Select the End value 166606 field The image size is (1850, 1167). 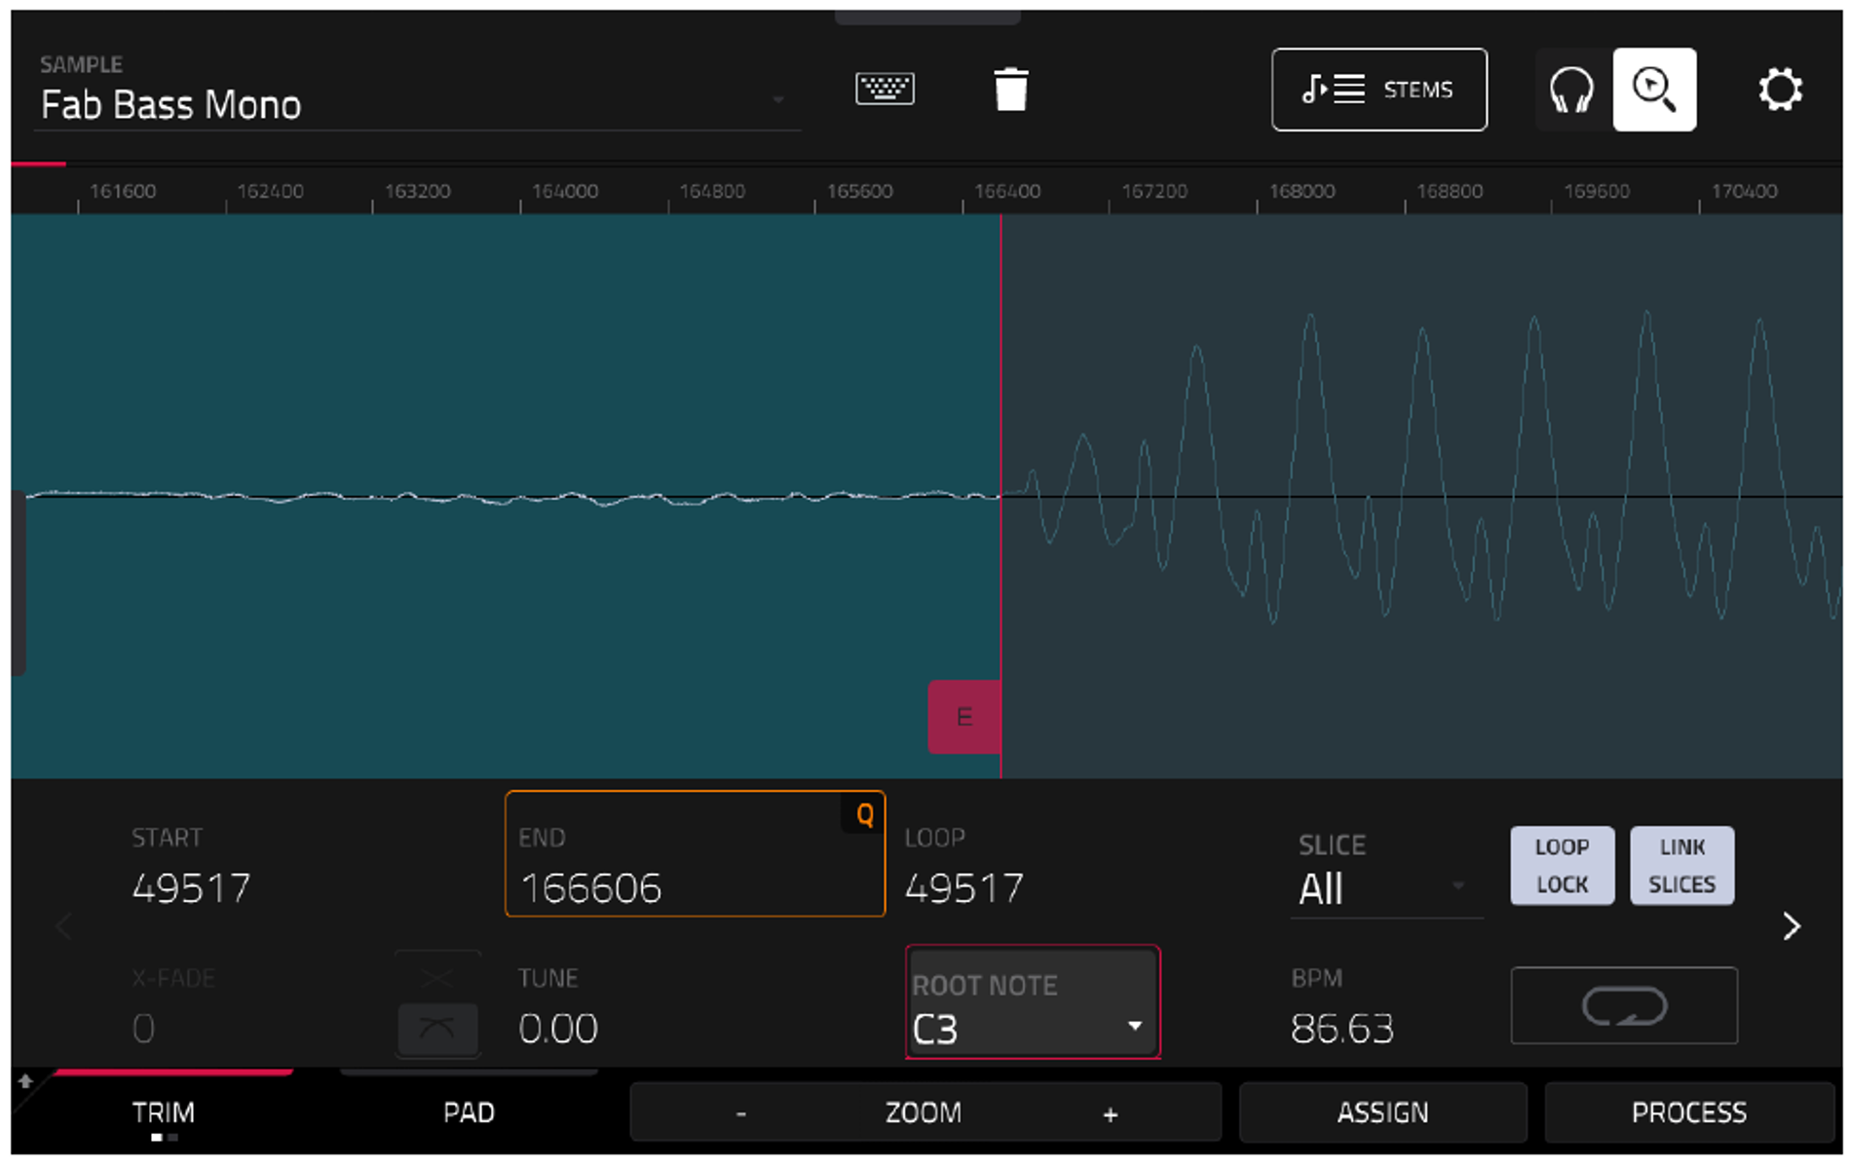[695, 854]
